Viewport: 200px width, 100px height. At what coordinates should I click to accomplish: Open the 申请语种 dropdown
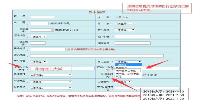click(x=123, y=82)
